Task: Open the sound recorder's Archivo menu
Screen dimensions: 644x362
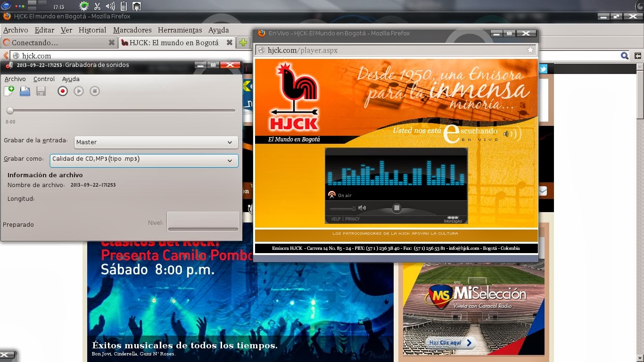Action: click(15, 79)
